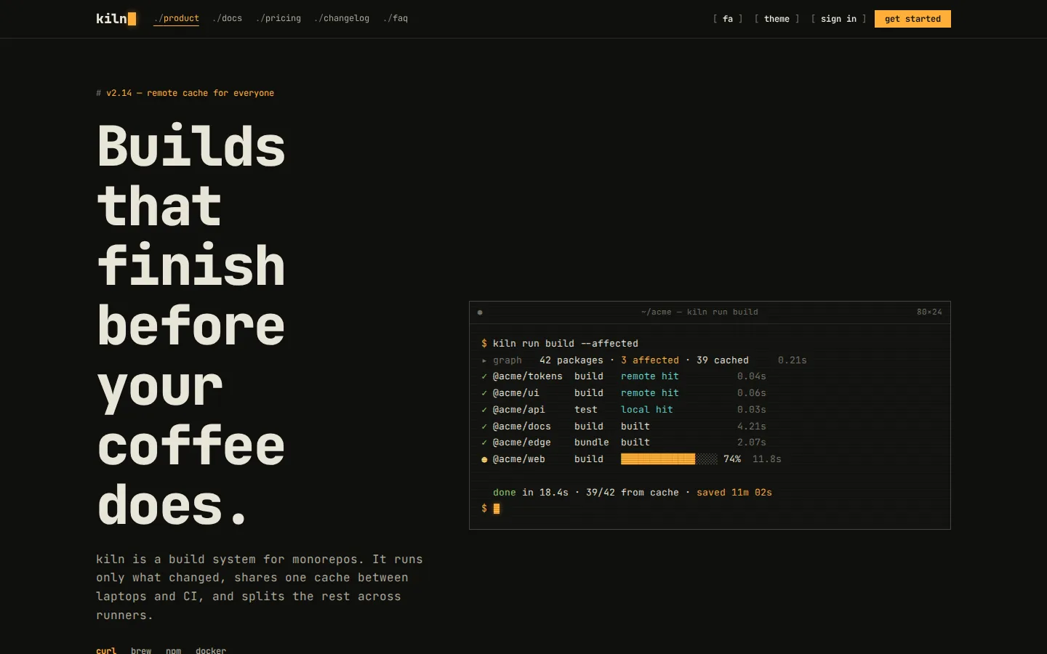The width and height of the screenshot is (1047, 654).
Task: Click the '3 affected' text
Action: (x=650, y=360)
